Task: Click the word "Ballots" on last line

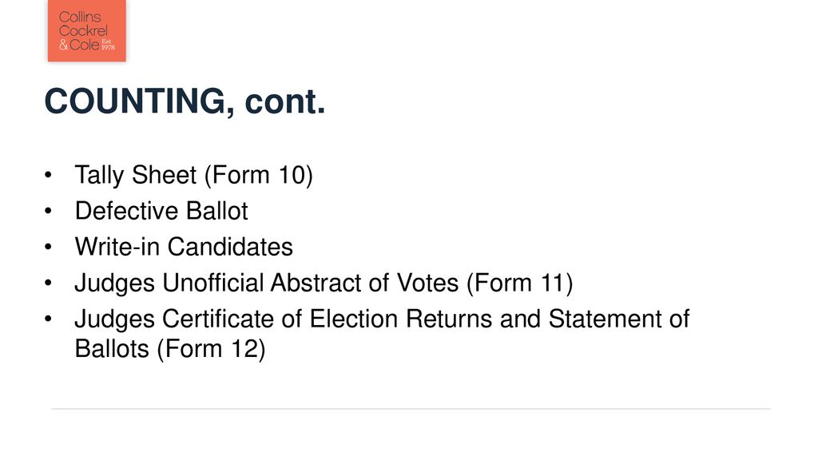Action: pyautogui.click(x=112, y=348)
